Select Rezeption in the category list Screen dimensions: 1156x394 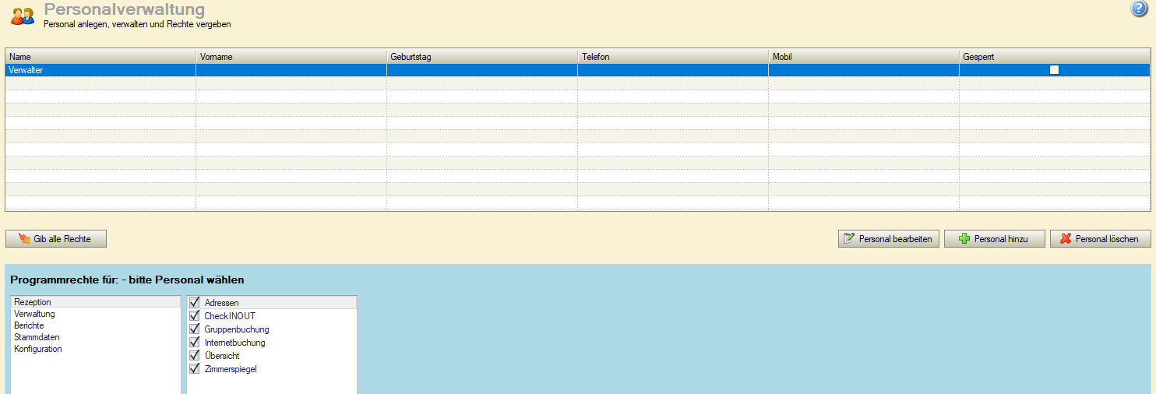point(33,302)
